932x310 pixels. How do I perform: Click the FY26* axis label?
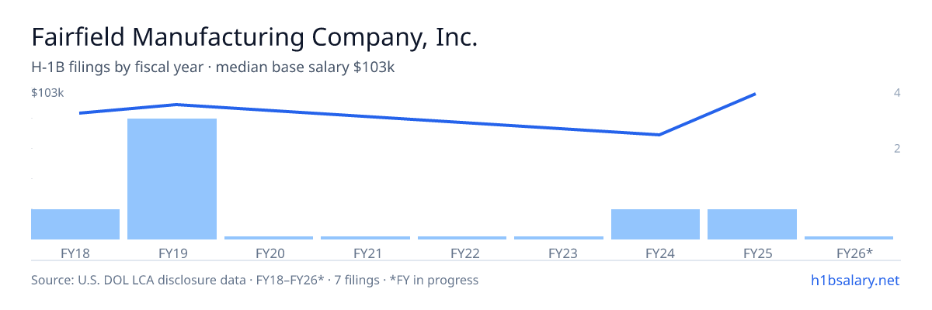point(854,253)
